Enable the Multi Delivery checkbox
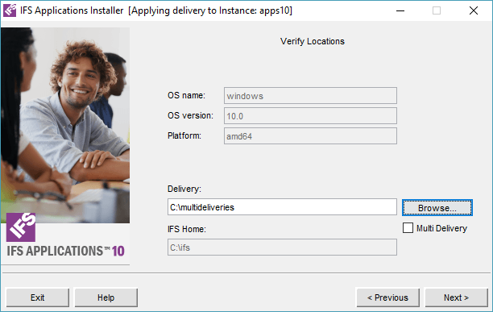Screen dimensions: 493x312 click(x=408, y=227)
